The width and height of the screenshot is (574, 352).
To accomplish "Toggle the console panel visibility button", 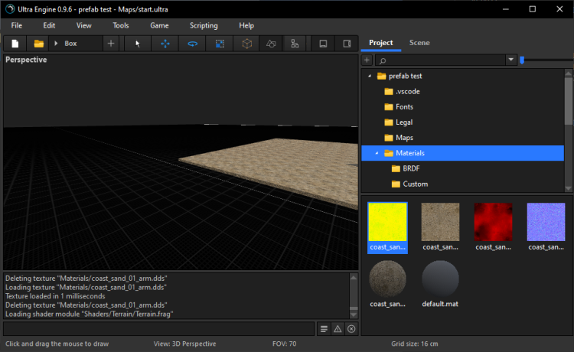I will tap(323, 44).
